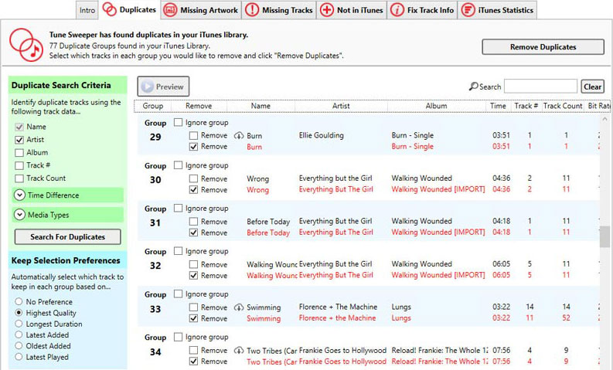This screenshot has height=370, width=613.
Task: Check Ignore group for Group 32
Action: [178, 251]
